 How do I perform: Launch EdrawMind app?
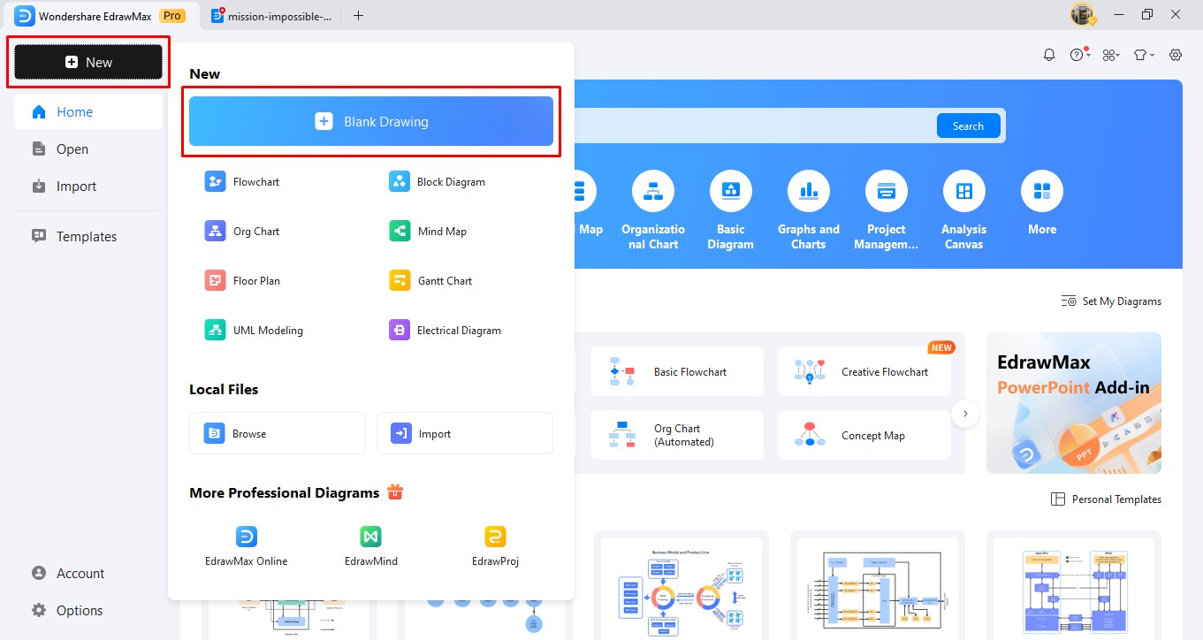point(371,546)
